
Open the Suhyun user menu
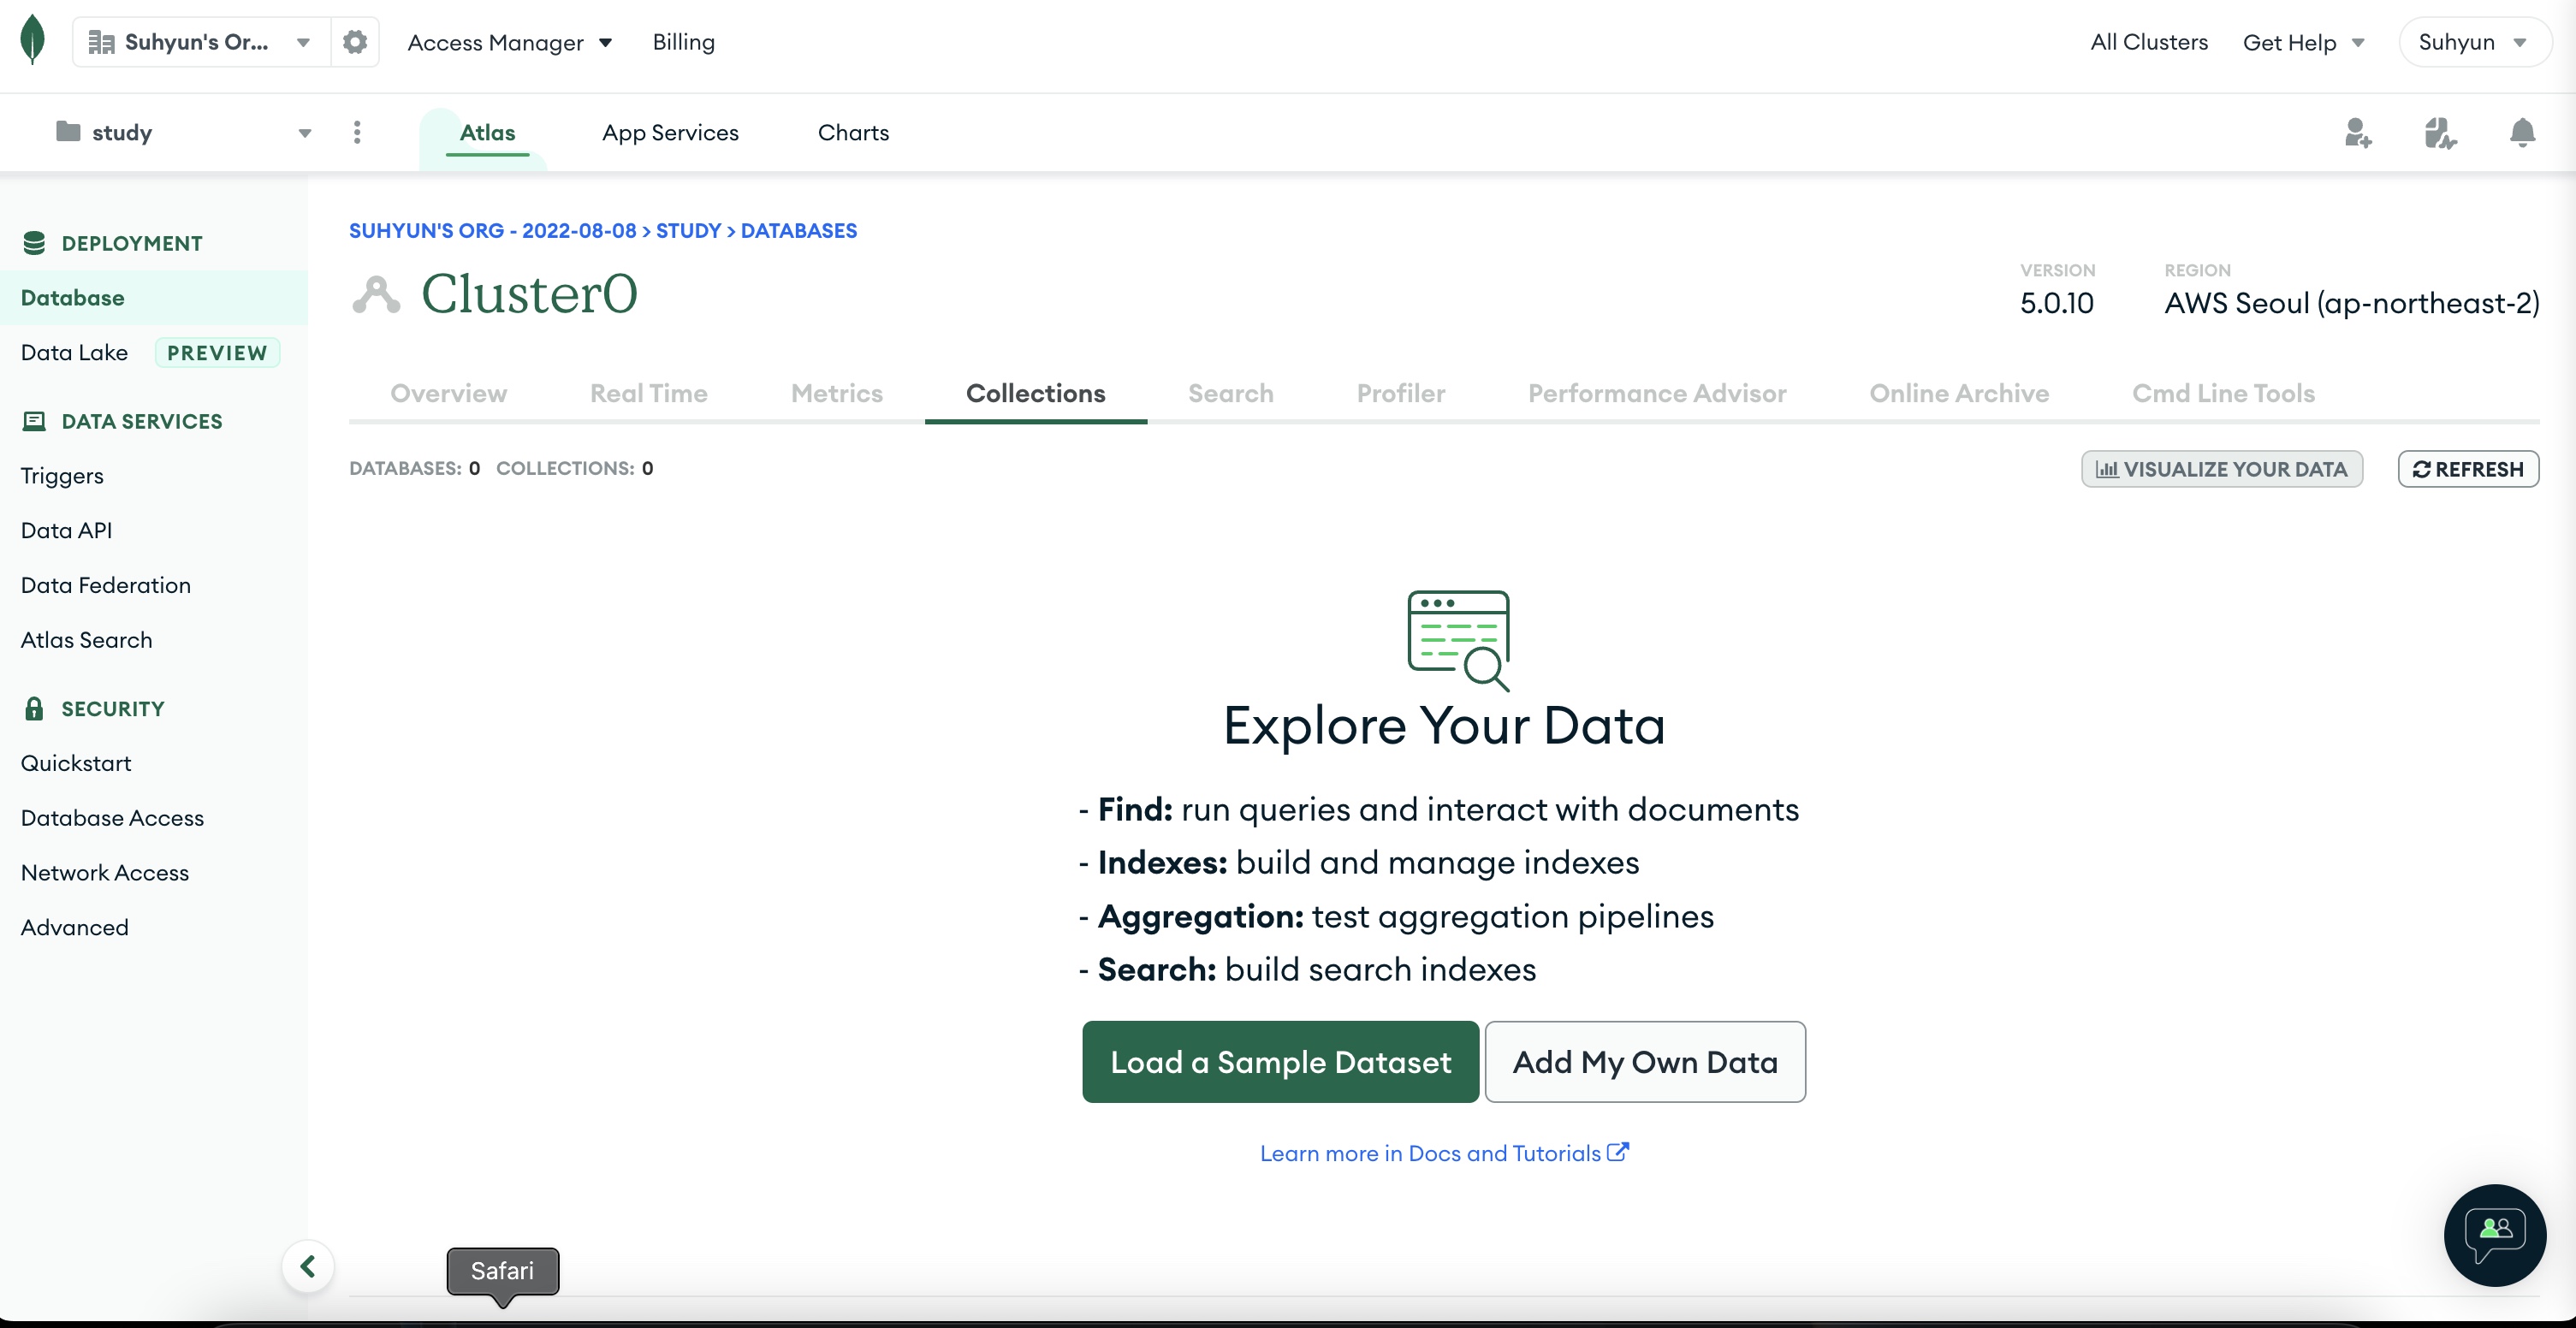coord(2475,42)
